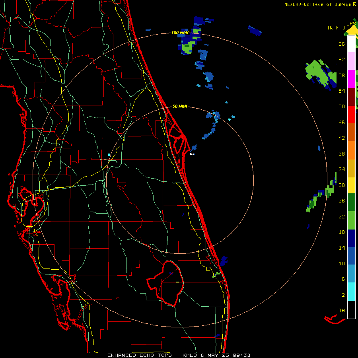Click legend value 34
Image resolution: width=358 pixels, height=358 pixels.
tap(342, 169)
